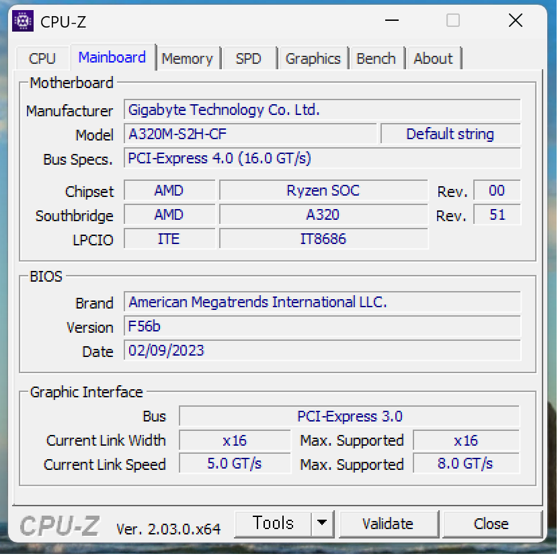This screenshot has height=560, width=560.
Task: Minimize the CPU-Z window
Action: click(x=392, y=21)
